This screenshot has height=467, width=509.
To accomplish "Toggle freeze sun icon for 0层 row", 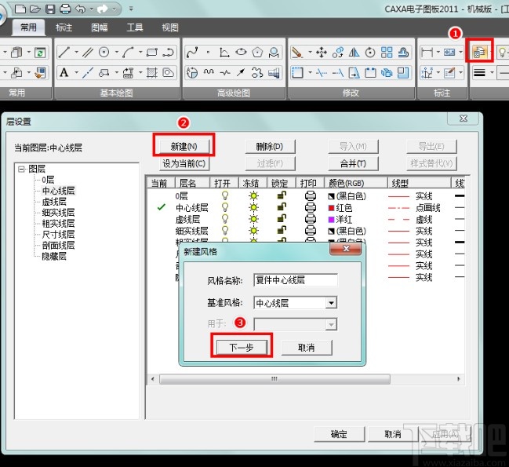I will [253, 196].
